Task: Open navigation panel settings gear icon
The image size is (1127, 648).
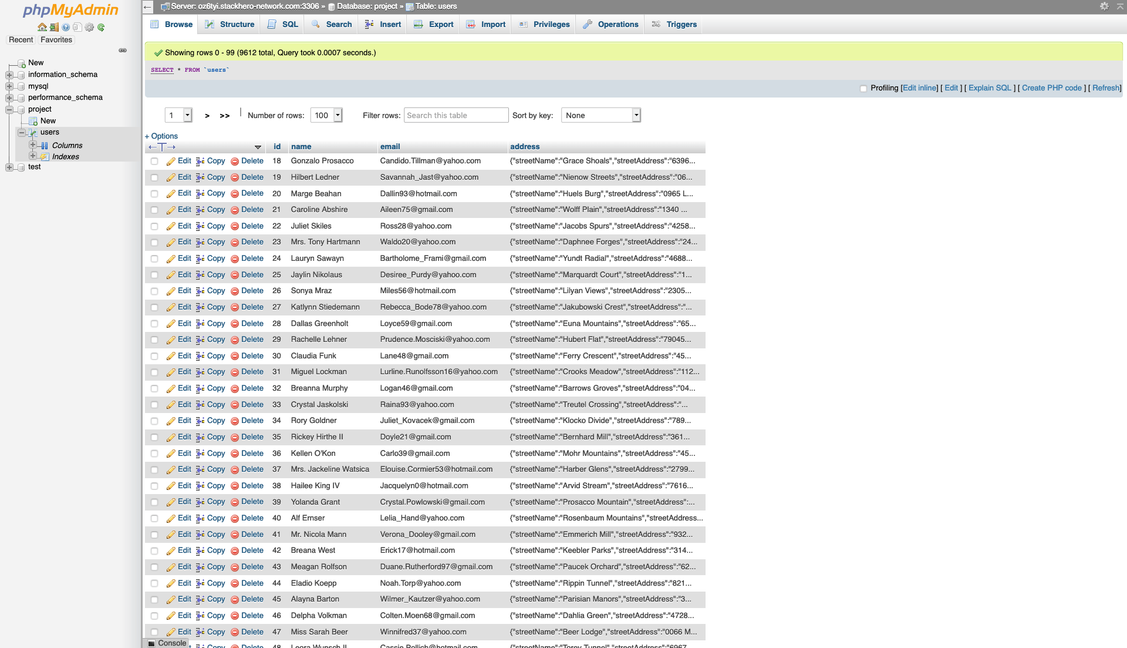Action: (x=89, y=27)
